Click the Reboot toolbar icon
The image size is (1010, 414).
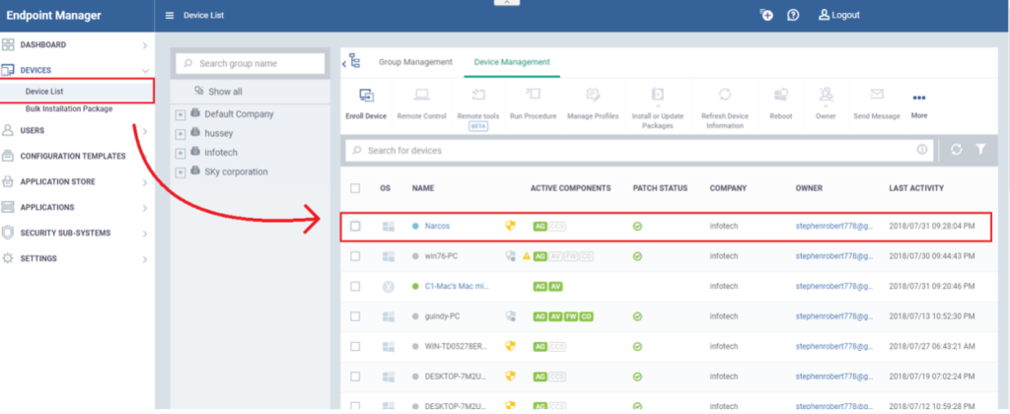(781, 96)
